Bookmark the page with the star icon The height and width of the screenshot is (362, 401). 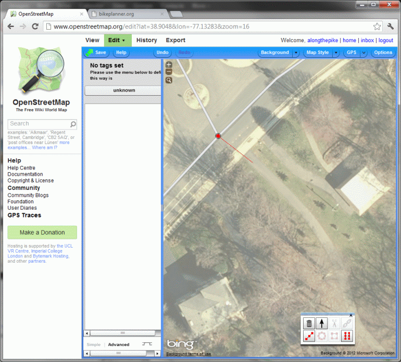tap(377, 27)
